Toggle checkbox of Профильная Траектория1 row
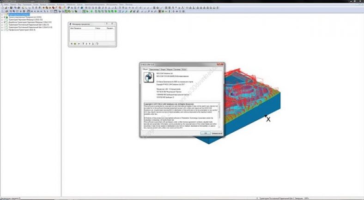364x200 pixels. (5, 30)
